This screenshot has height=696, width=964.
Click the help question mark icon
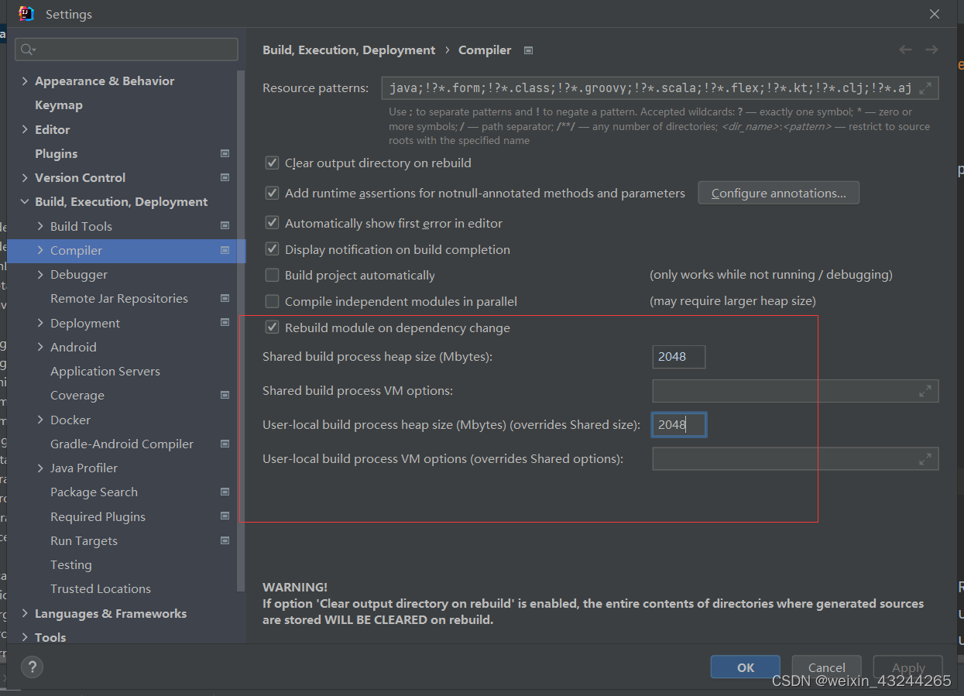(x=32, y=667)
